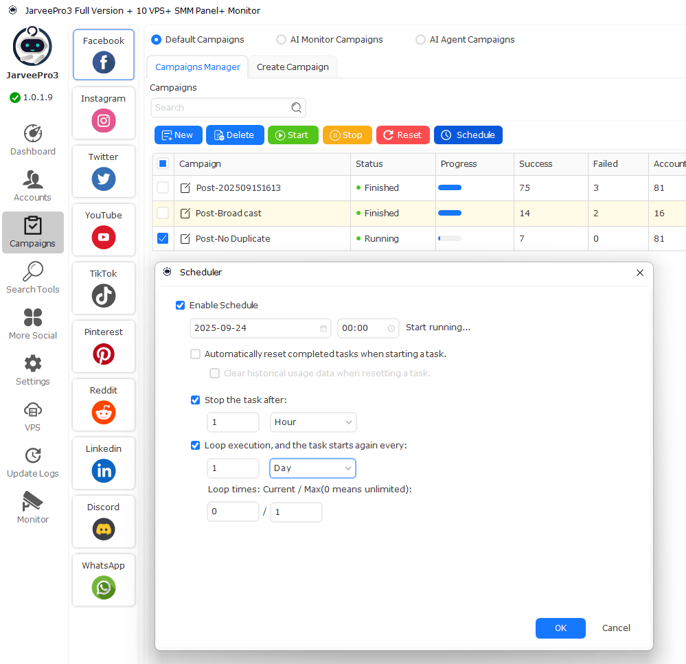Check the Post-Broad cast row checkbox
Screen dimensions: 686x664
pyautogui.click(x=163, y=213)
